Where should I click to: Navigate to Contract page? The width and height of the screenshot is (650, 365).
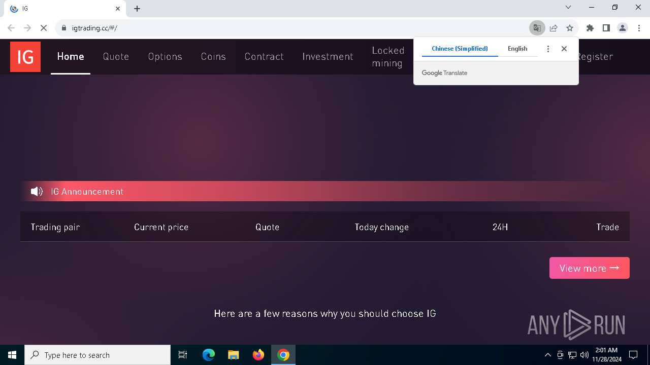264,56
